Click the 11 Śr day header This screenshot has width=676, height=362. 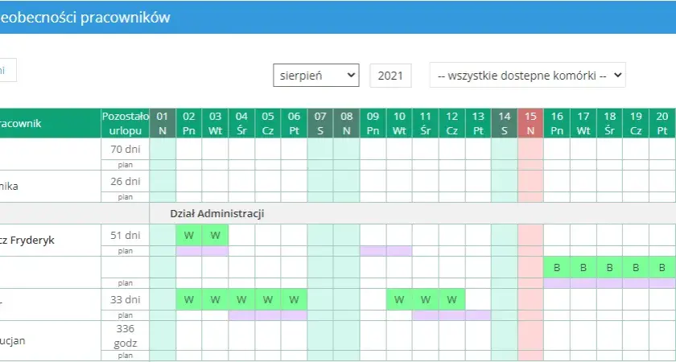click(426, 123)
